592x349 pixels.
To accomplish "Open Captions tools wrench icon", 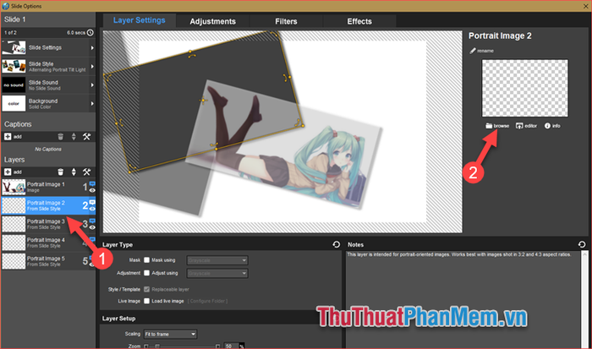I will pos(87,137).
